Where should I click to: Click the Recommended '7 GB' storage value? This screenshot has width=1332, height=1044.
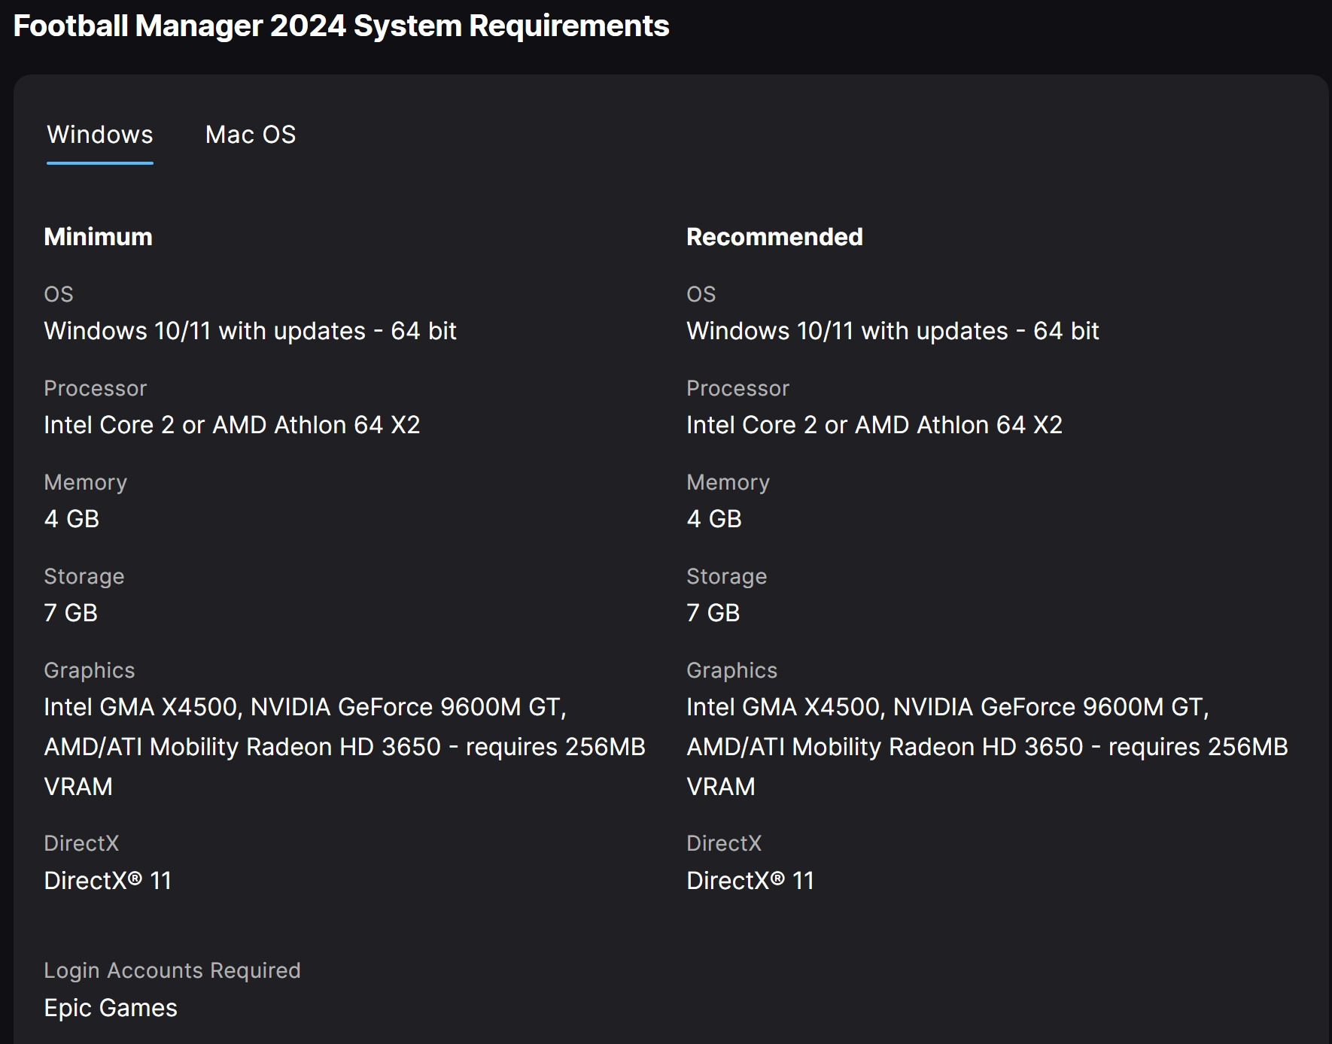point(713,613)
